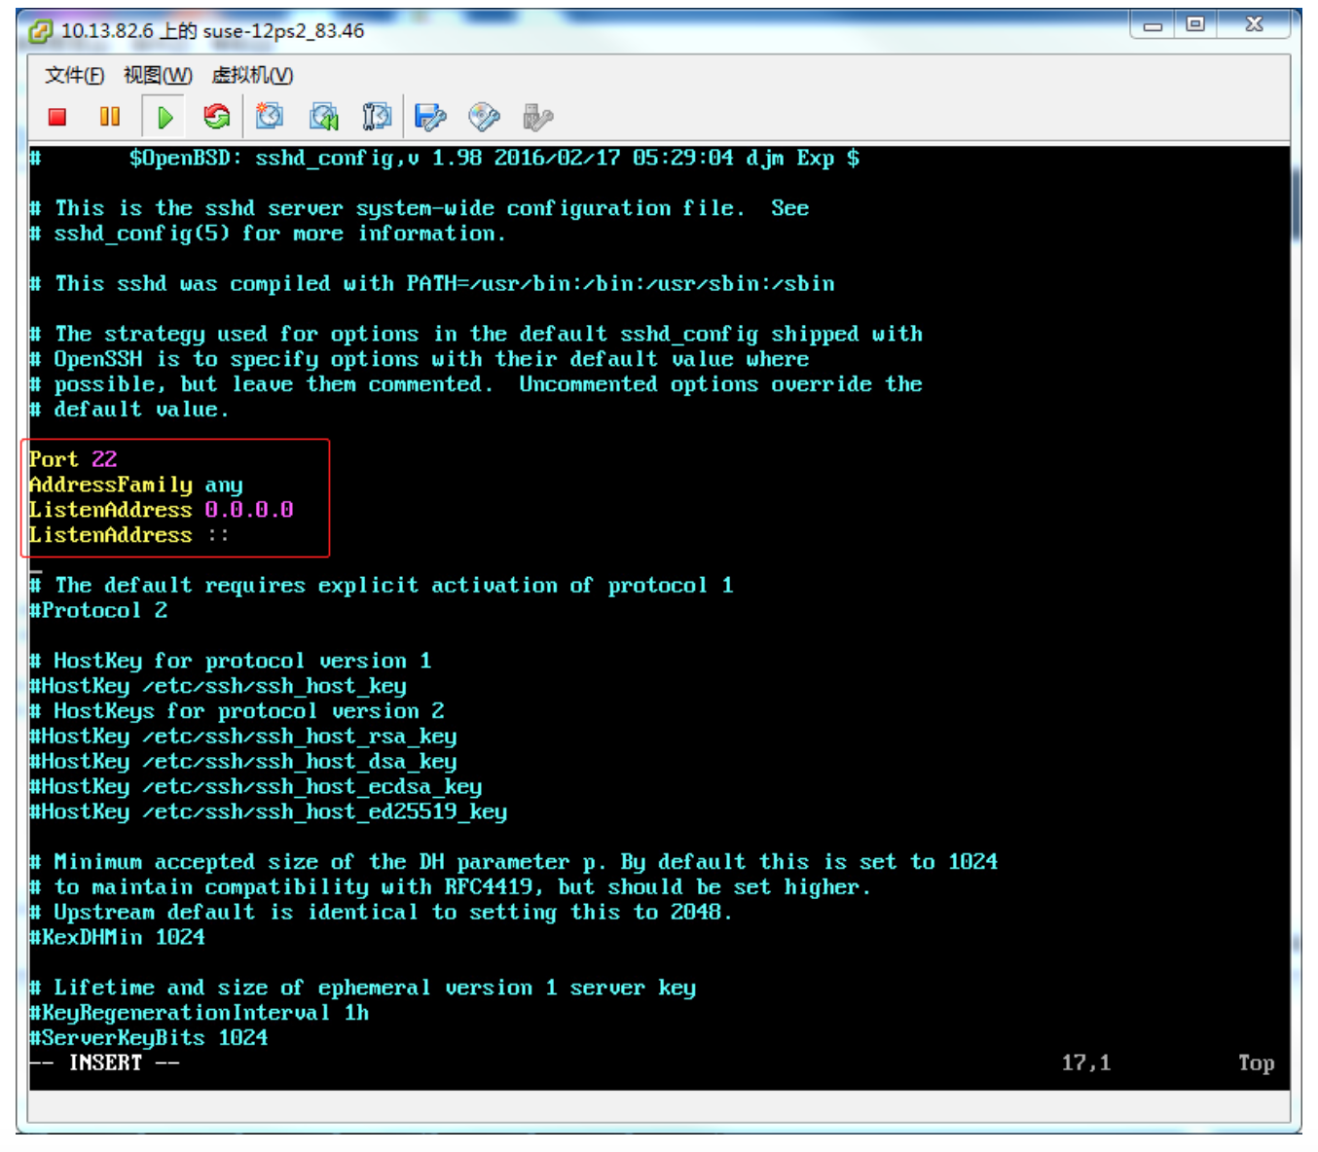The width and height of the screenshot is (1318, 1152).
Task: Open the Snapshot Manager icon
Action: (377, 118)
